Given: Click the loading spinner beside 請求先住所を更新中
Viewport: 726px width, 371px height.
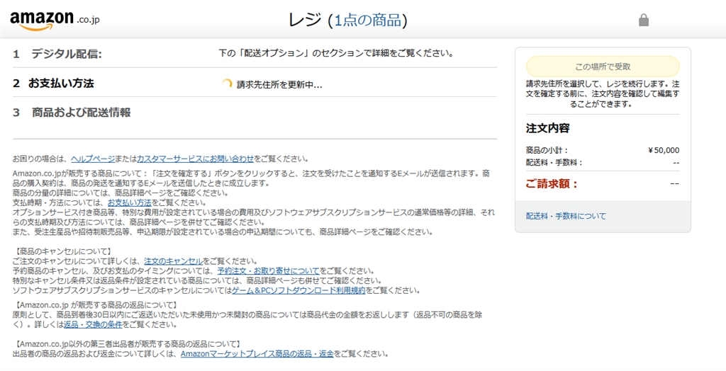Looking at the screenshot, I should point(227,84).
